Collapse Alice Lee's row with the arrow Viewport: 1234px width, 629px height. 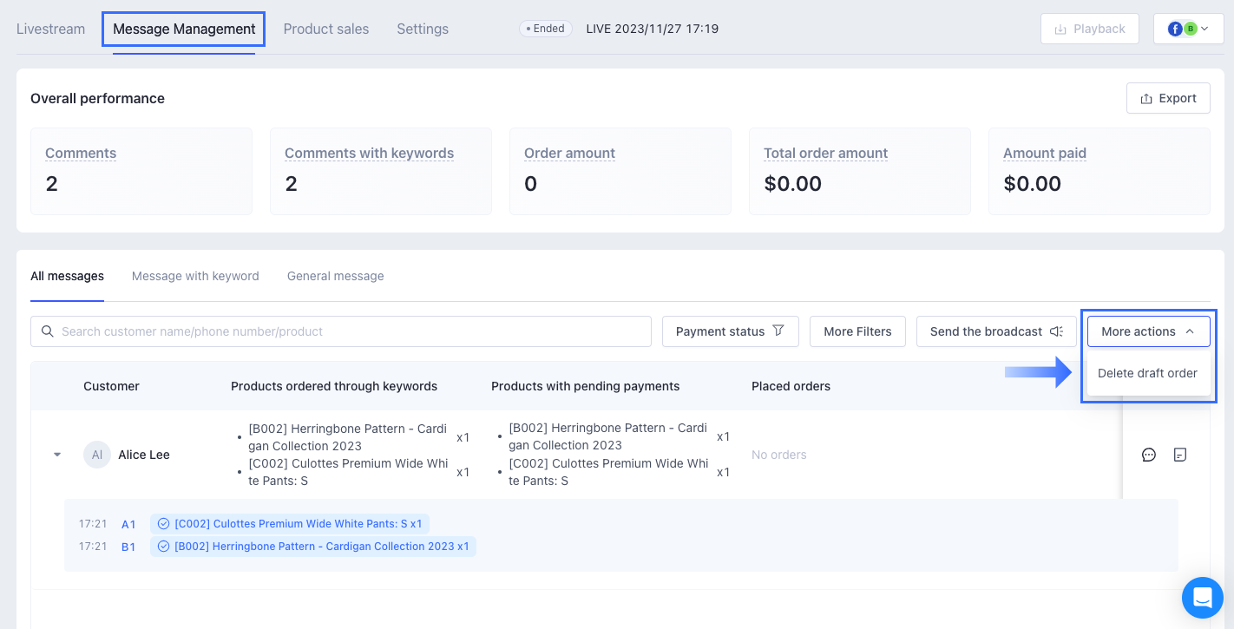pyautogui.click(x=57, y=455)
